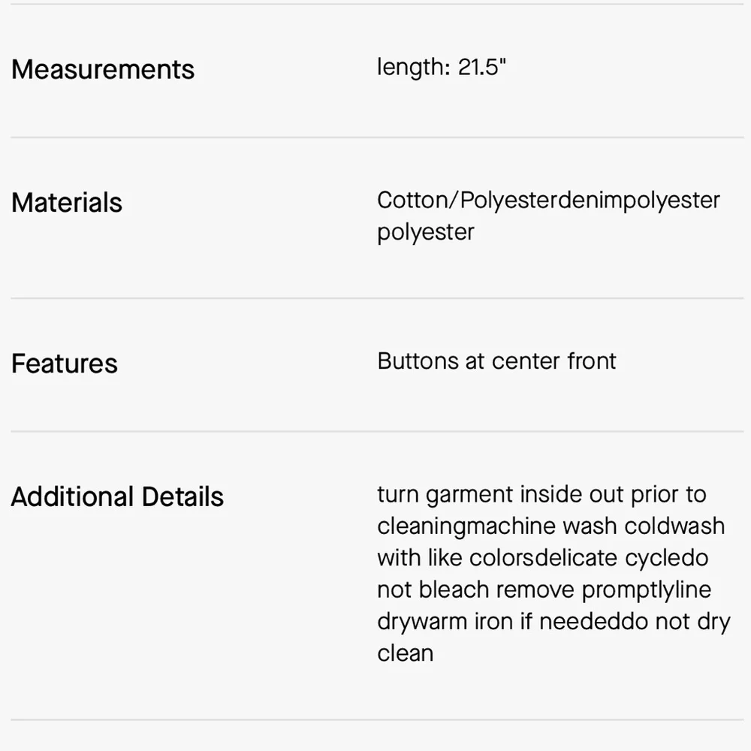Click the 'drywarm iron if neededdo not dry' line
This screenshot has height=751, width=751.
pyautogui.click(x=553, y=622)
